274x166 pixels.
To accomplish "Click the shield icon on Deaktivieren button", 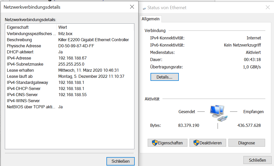I will pyautogui.click(x=196, y=143).
